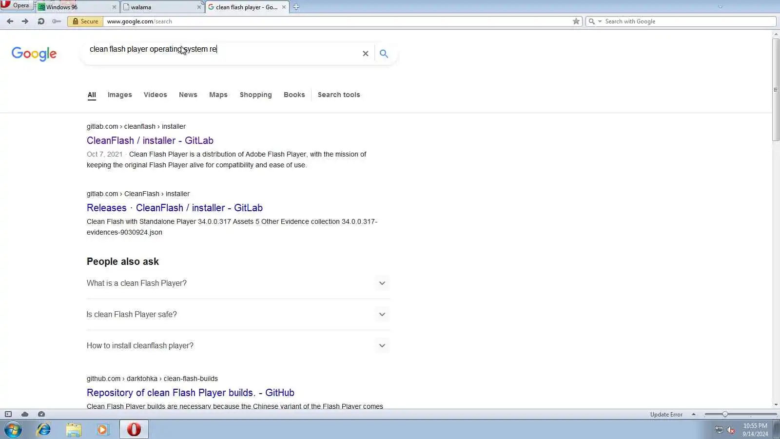The image size is (780, 439).
Task: Click the Google logo
Action: point(34,54)
